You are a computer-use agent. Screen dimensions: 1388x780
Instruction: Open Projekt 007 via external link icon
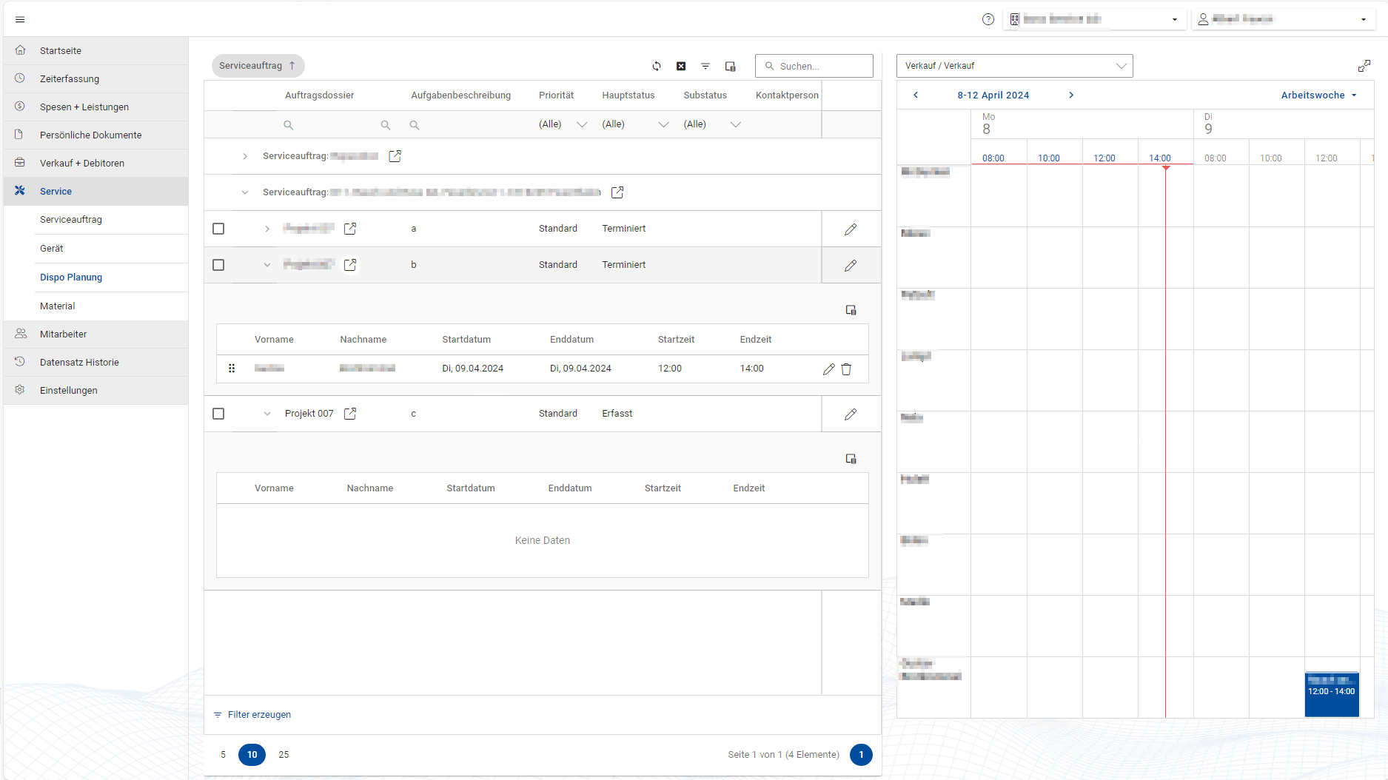[350, 414]
